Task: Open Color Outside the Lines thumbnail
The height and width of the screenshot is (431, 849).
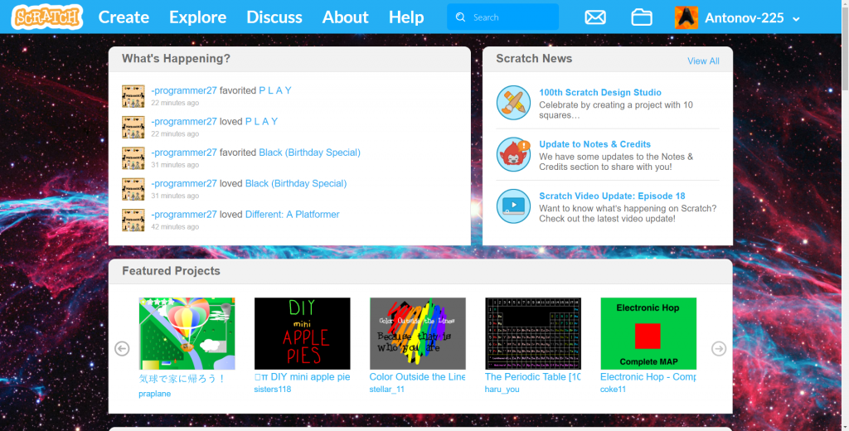Action: pos(418,333)
